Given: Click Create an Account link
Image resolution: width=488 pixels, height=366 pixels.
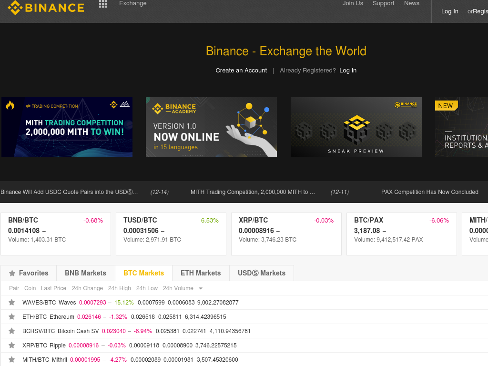Looking at the screenshot, I should coord(241,71).
